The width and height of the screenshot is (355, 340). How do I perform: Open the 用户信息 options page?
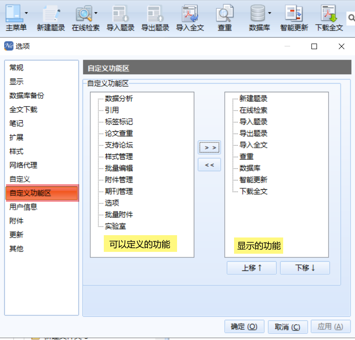tap(23, 207)
